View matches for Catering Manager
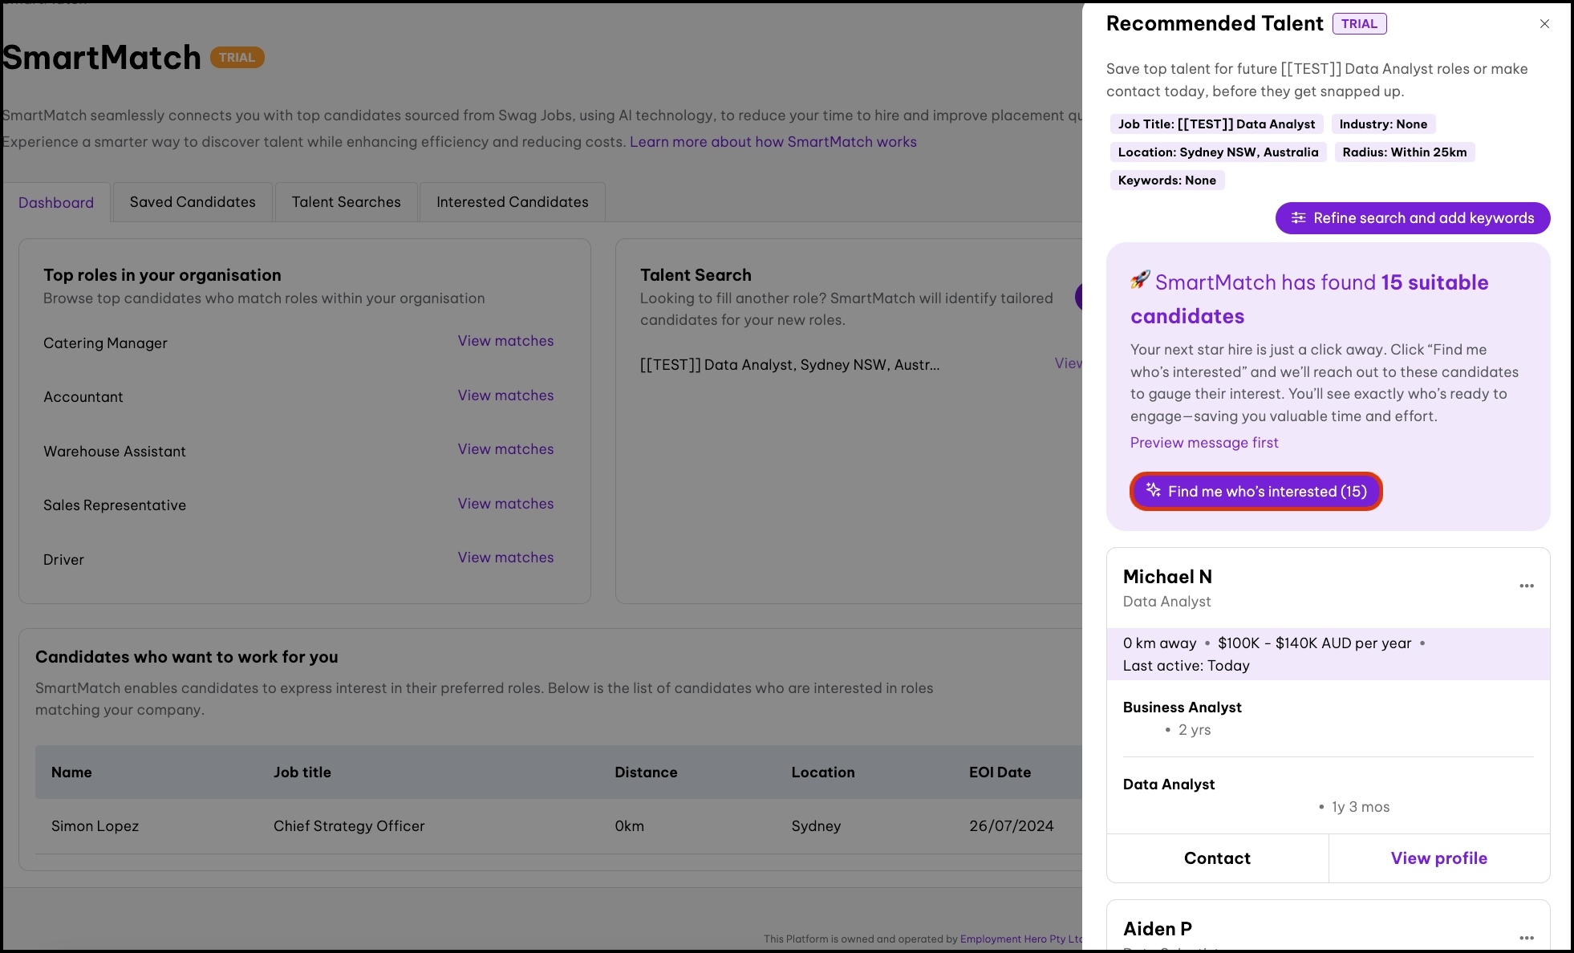The width and height of the screenshot is (1574, 953). tap(505, 341)
